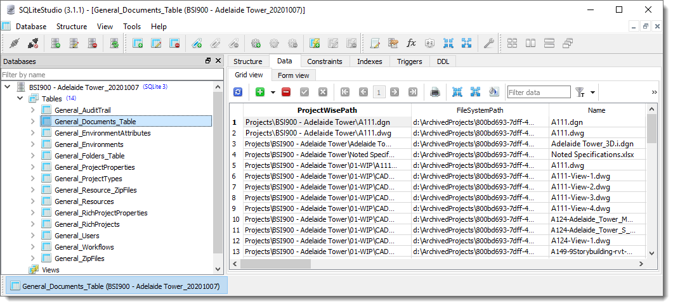Expand the General_Users table node
Screen dimensions: 673x306
point(32,235)
